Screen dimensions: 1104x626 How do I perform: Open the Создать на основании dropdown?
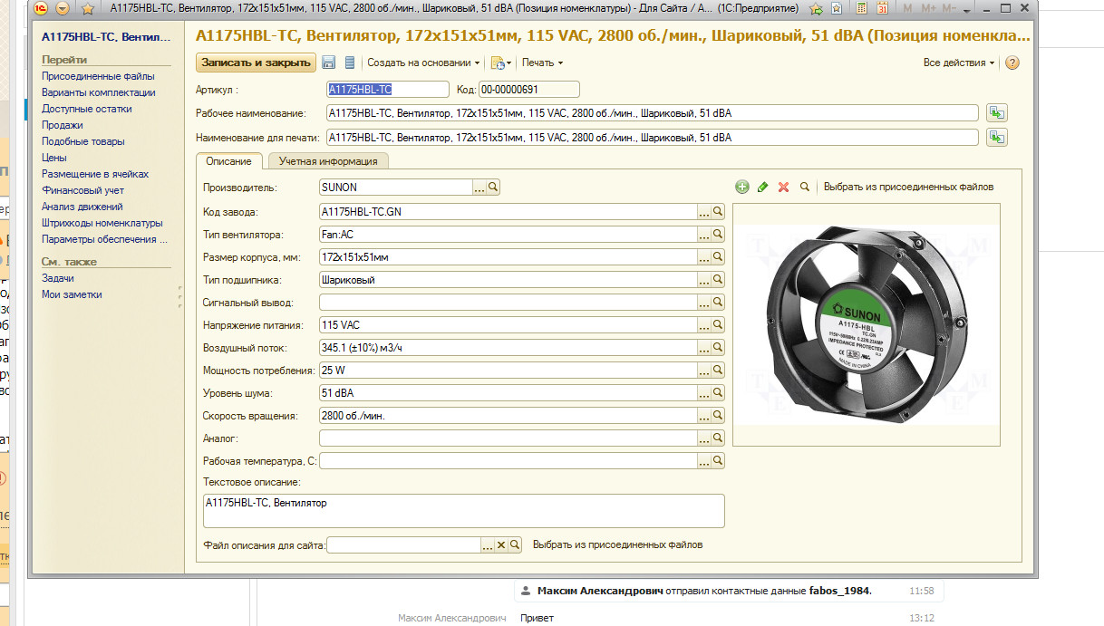click(x=423, y=63)
